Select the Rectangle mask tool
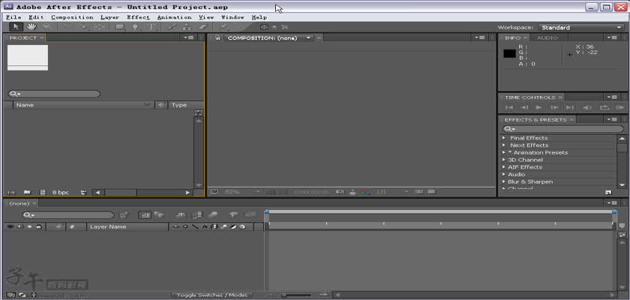This screenshot has width=630, height=300. pos(120,27)
